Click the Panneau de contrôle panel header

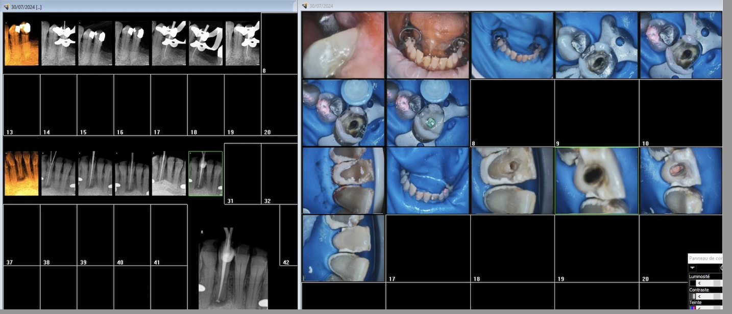click(x=705, y=258)
